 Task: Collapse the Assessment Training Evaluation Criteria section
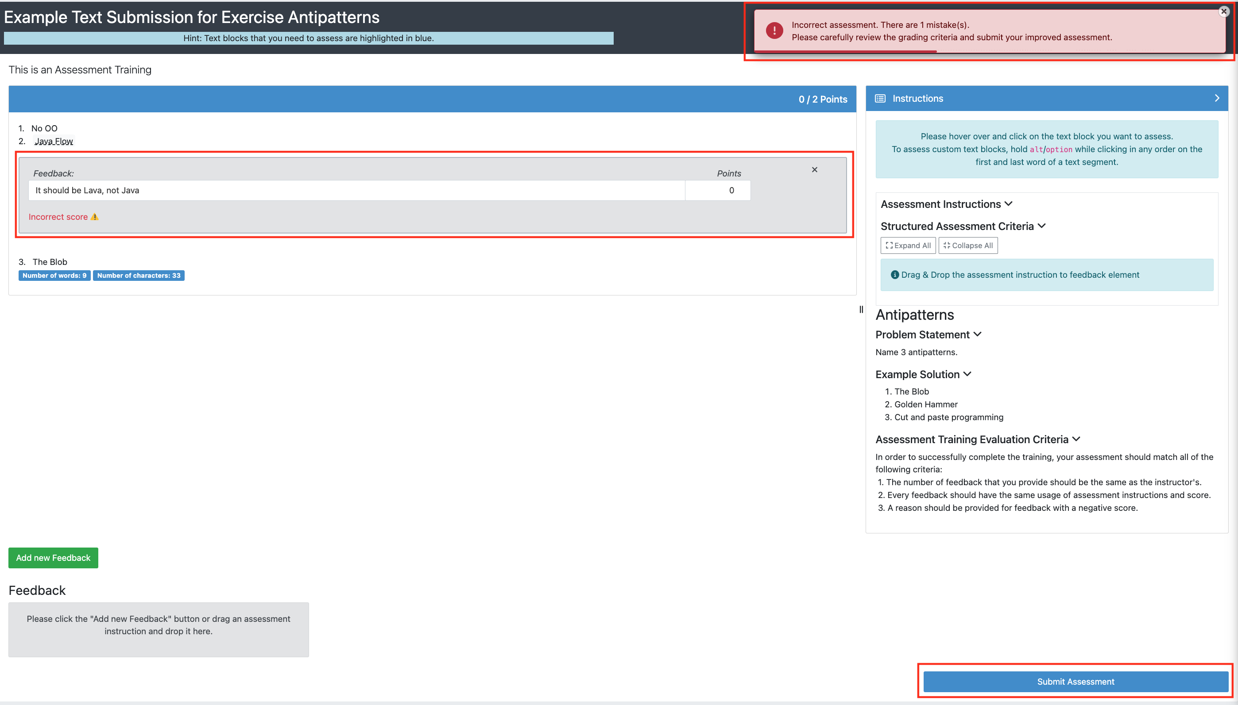click(x=1076, y=439)
